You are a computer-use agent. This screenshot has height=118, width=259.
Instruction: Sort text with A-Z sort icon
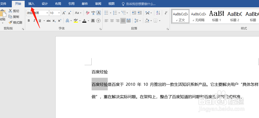pos(158,13)
